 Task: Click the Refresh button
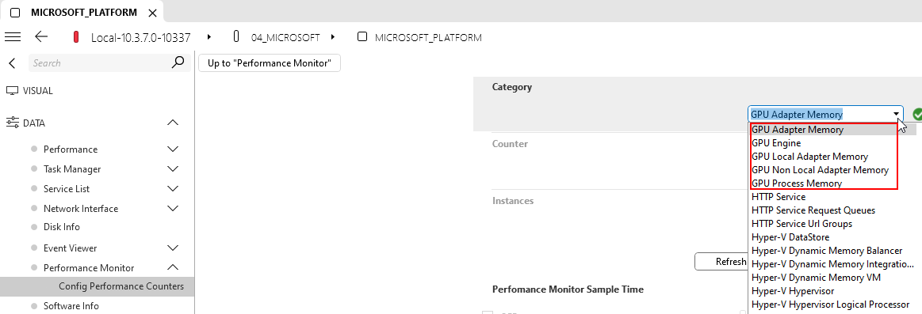[721, 262]
